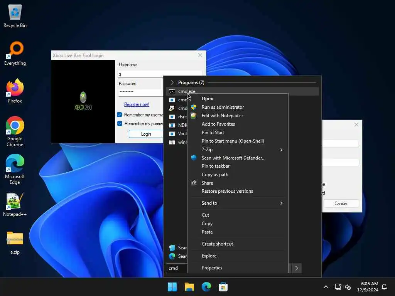Toggle Remember my password checkbox
This screenshot has height=296, width=395.
(x=120, y=124)
